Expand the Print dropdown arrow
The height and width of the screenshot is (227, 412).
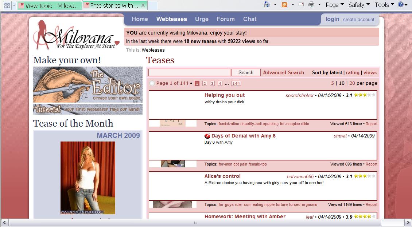(319, 4)
